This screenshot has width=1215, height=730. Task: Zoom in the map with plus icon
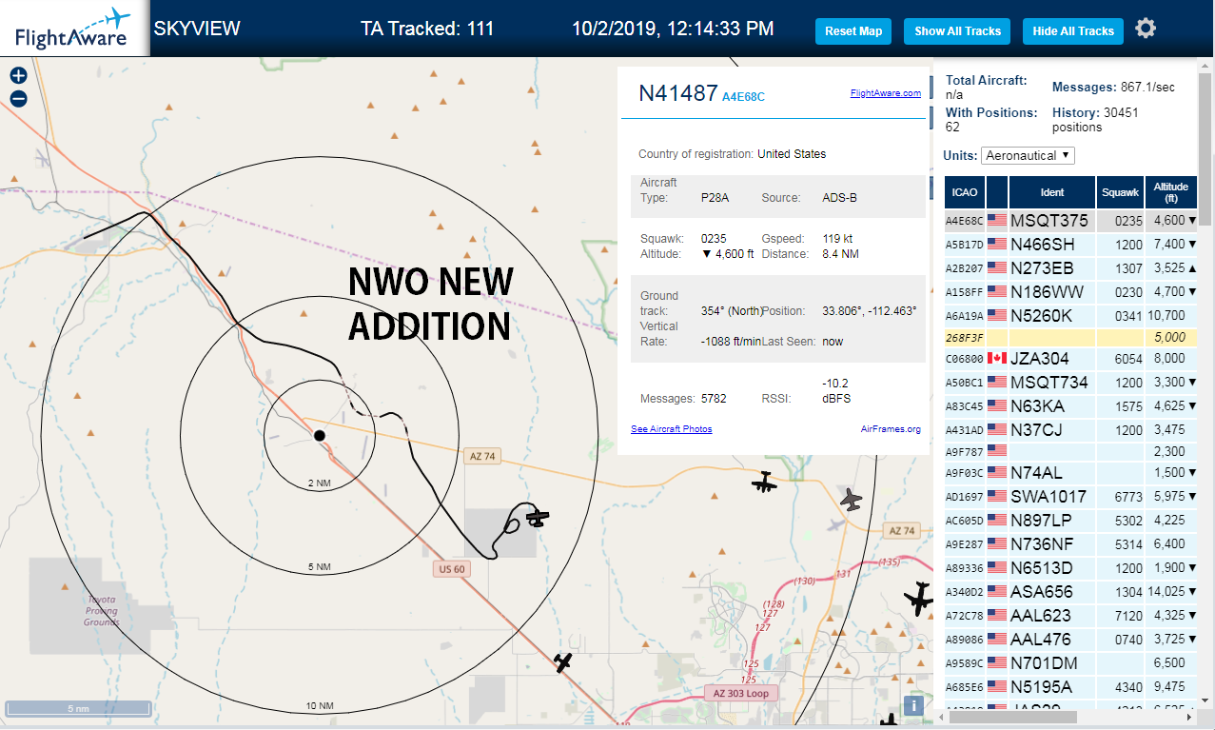click(18, 76)
